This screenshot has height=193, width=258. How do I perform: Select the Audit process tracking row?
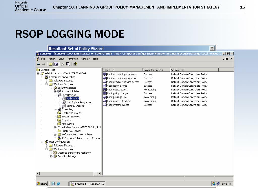(155, 101)
